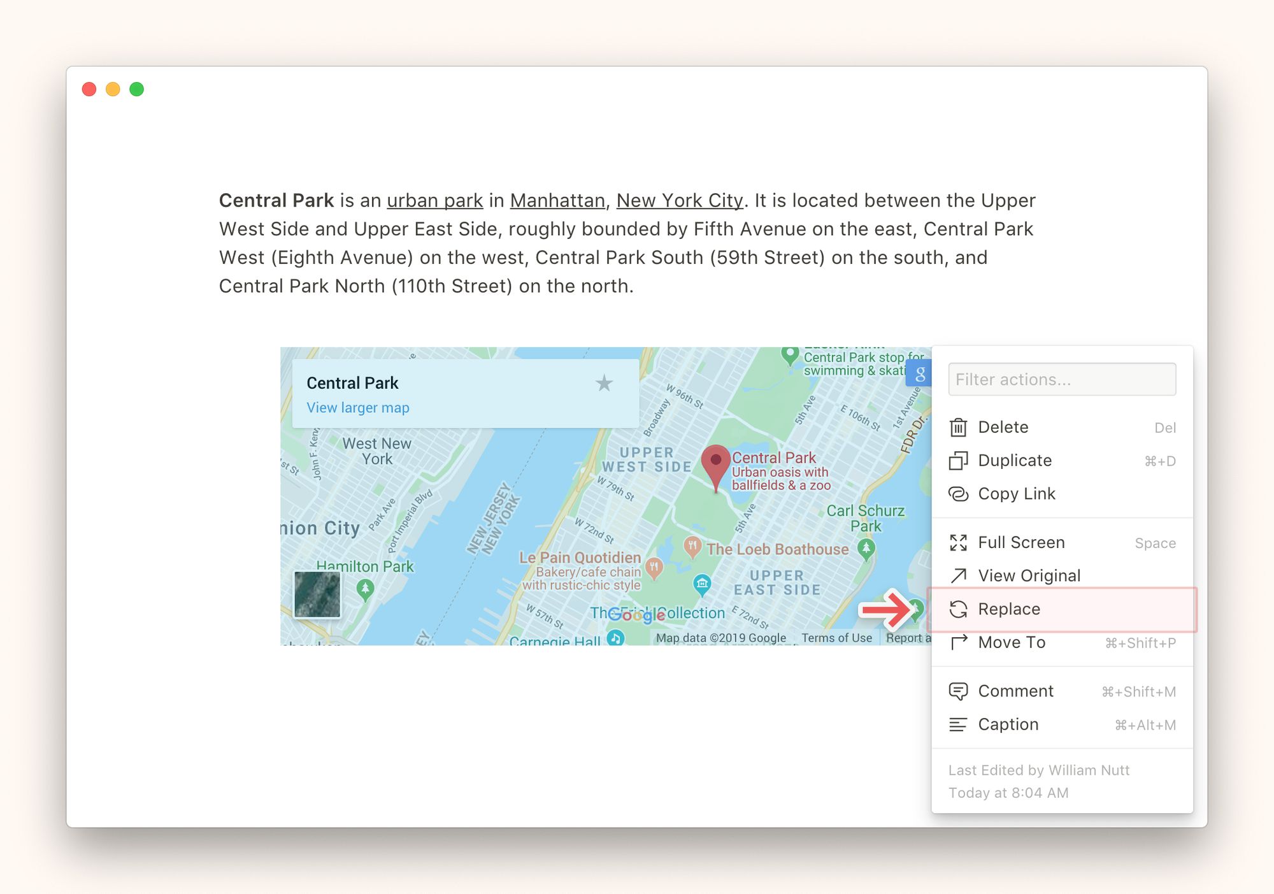
Task: Click the Copy Link chain icon
Action: 958,494
